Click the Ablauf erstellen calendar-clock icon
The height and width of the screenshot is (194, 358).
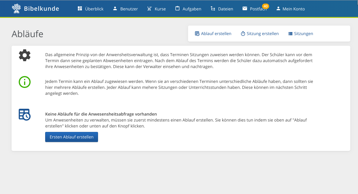coord(197,34)
